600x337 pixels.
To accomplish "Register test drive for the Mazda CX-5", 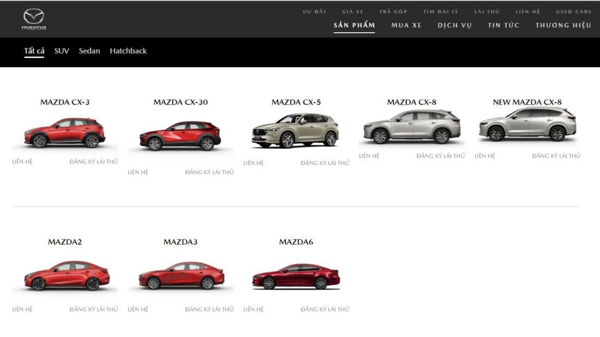I will [x=326, y=162].
